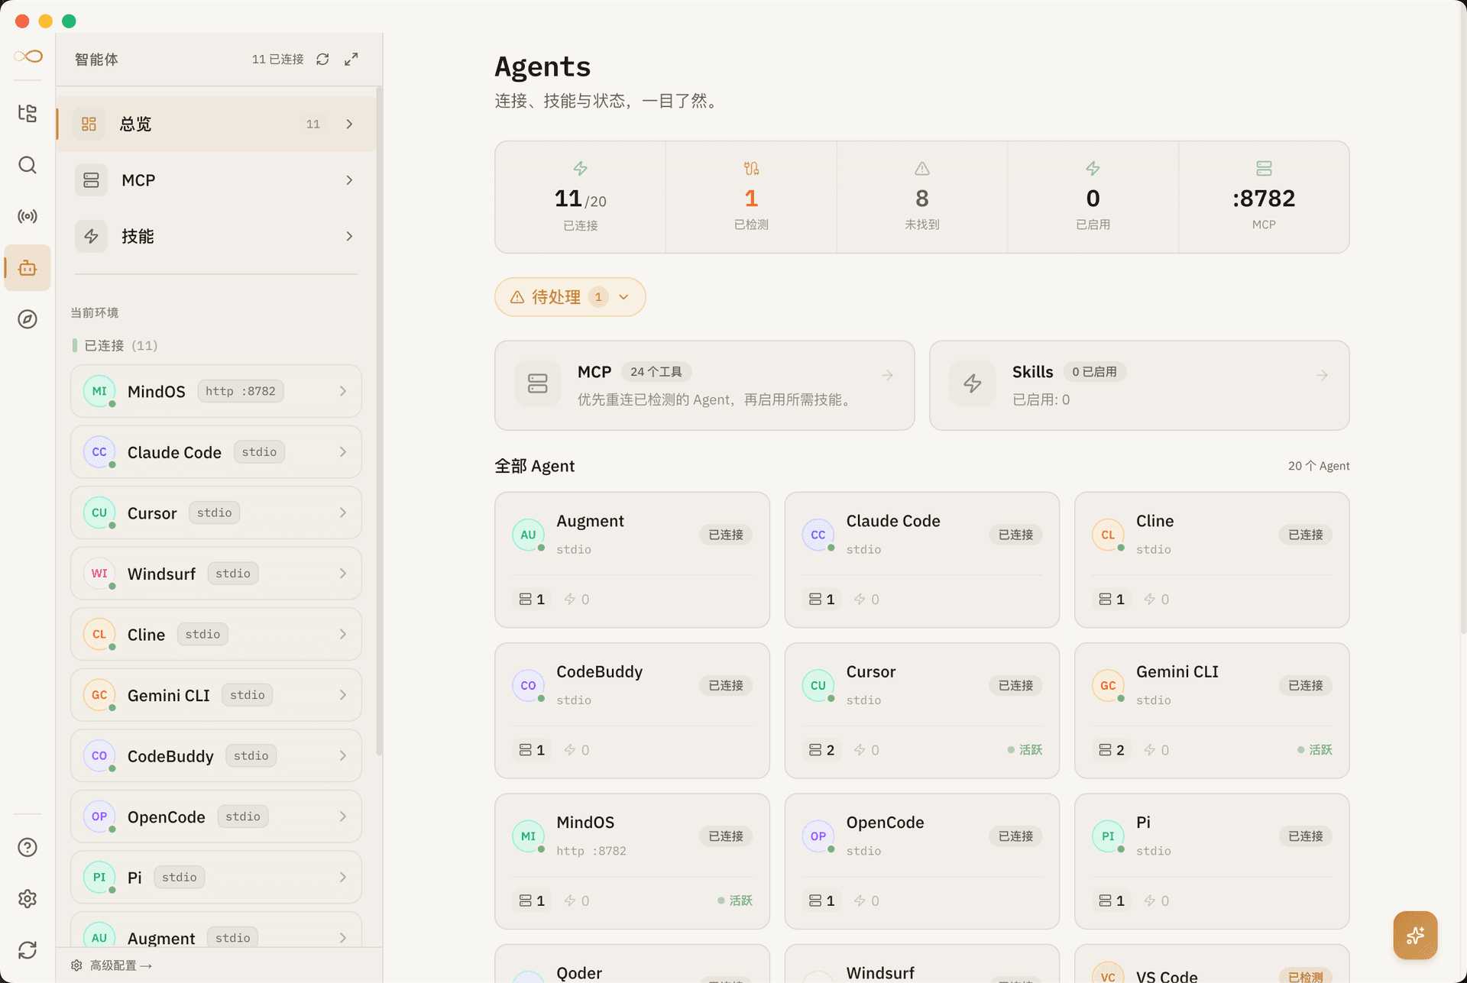Click the broadcast signal sidebar icon

pyautogui.click(x=28, y=216)
